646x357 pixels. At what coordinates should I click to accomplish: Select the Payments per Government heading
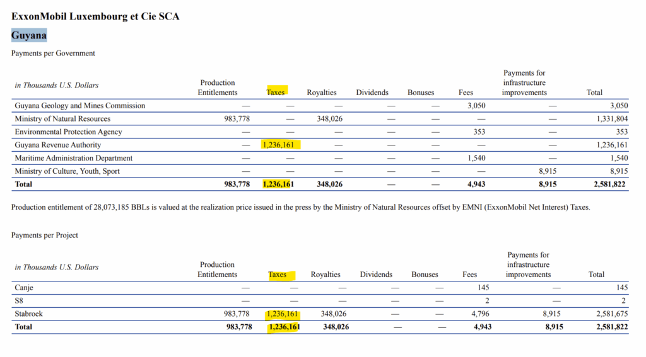(53, 54)
